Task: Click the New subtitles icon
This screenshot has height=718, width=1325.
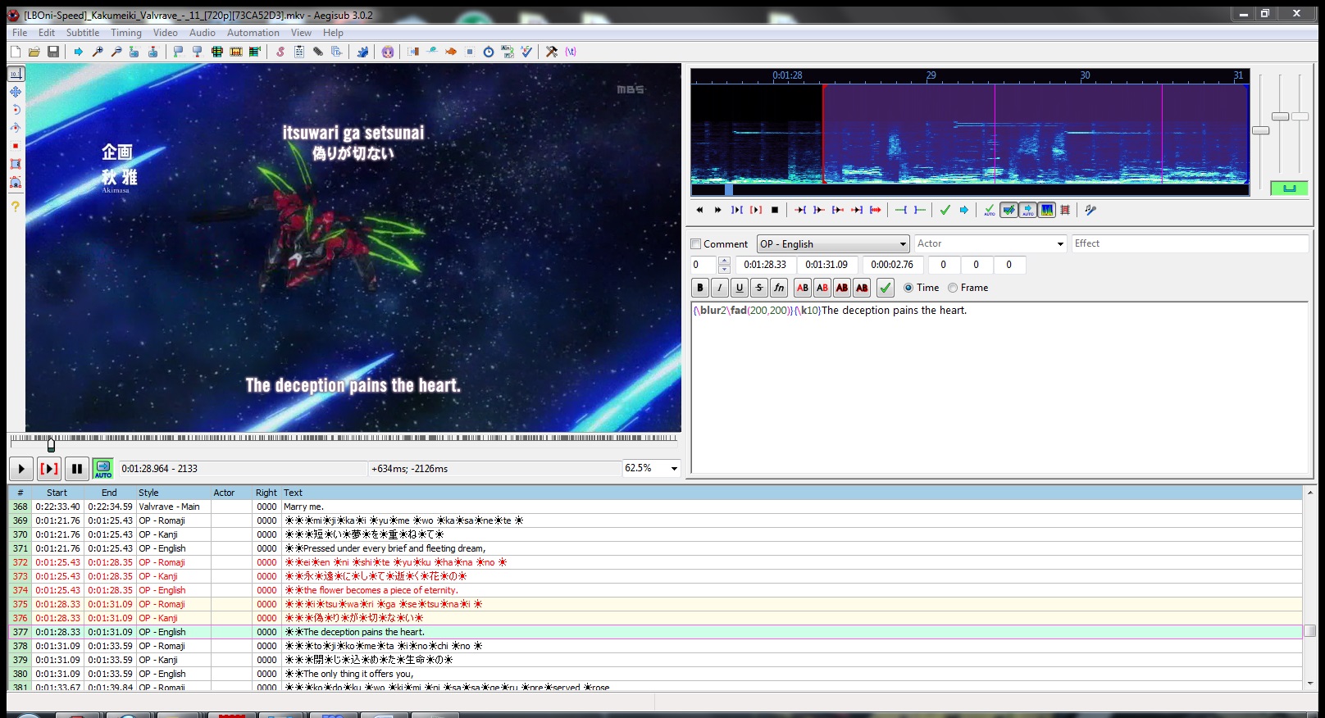Action: [16, 52]
